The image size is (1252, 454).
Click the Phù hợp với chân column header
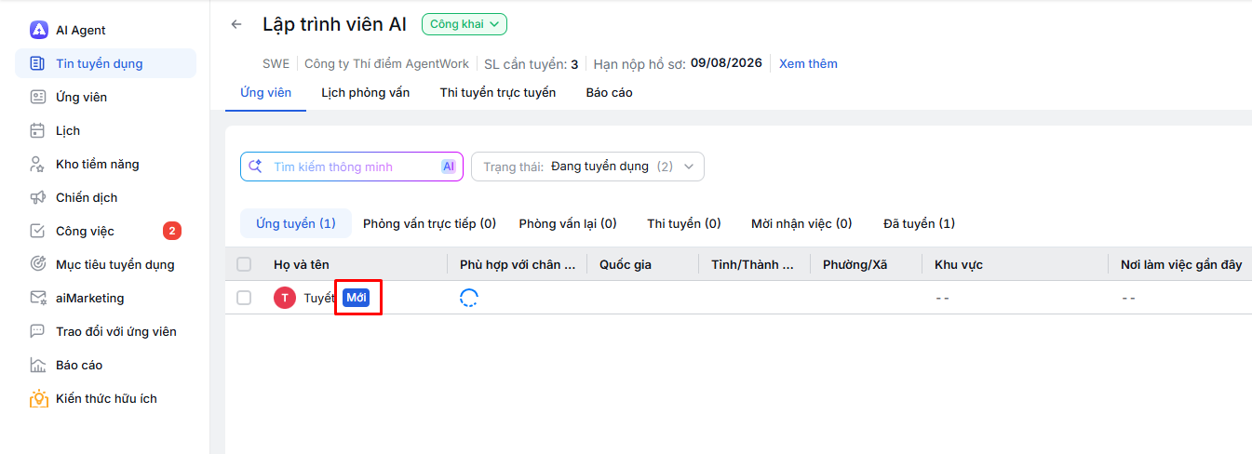[x=518, y=264]
